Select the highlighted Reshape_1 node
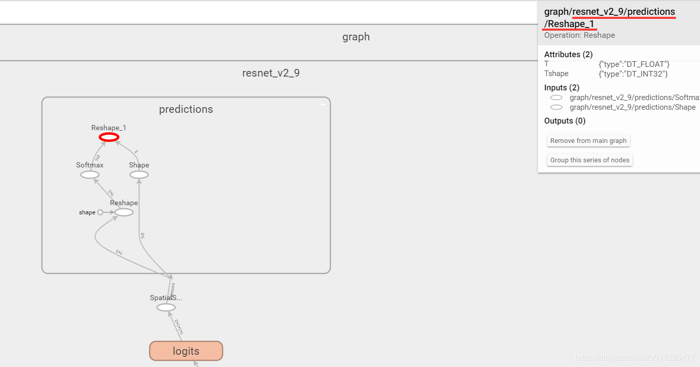 108,136
